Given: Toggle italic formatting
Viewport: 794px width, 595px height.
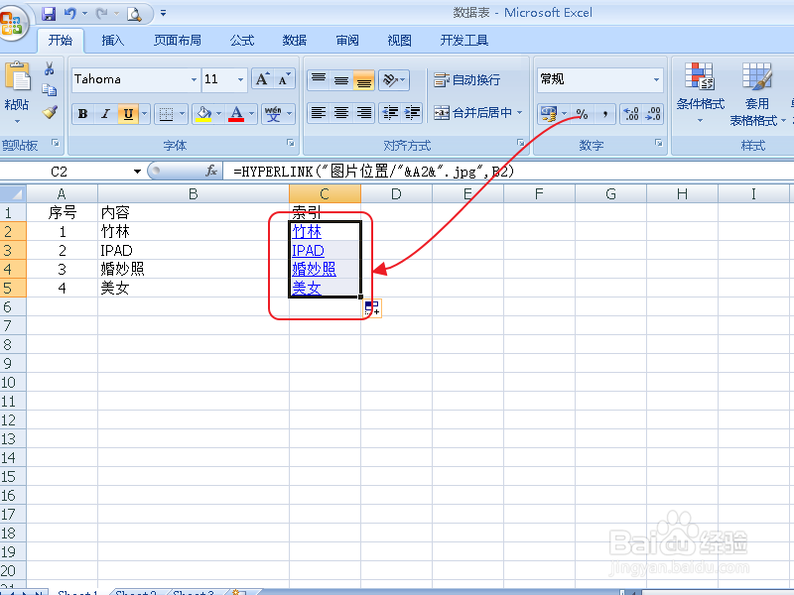Looking at the screenshot, I should (x=105, y=114).
